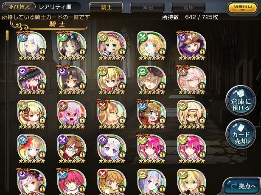Open the 倉庫に預ける storage deposit button

241,101
